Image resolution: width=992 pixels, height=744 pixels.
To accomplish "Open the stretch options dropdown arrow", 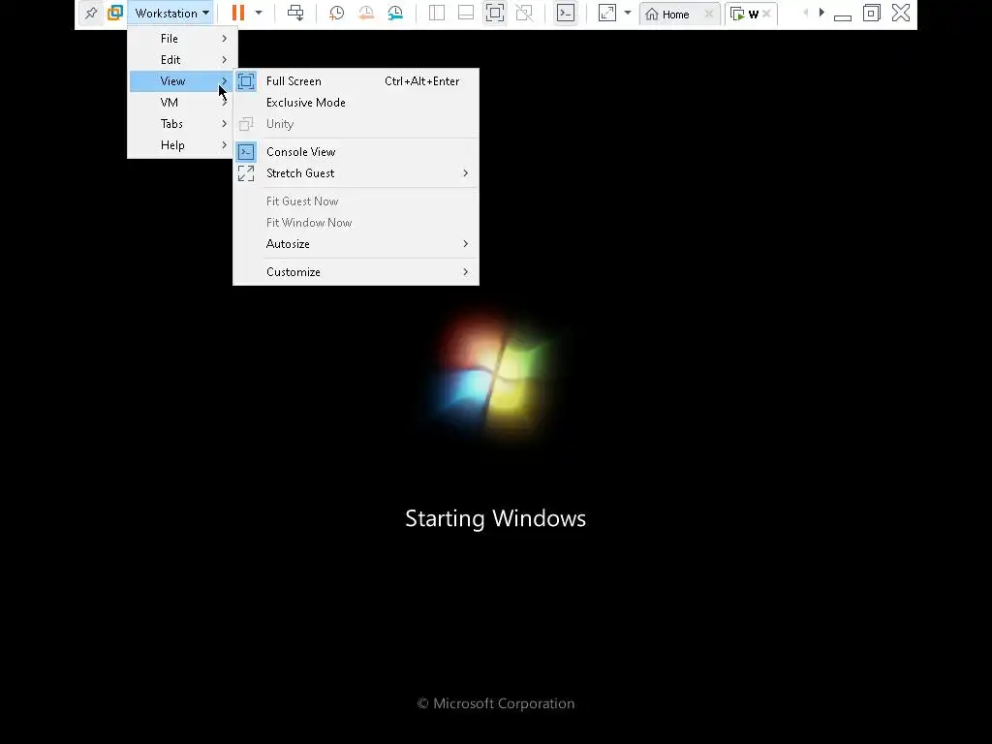I will point(628,13).
